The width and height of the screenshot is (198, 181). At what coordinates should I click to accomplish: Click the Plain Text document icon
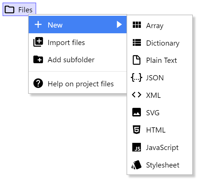(x=137, y=60)
